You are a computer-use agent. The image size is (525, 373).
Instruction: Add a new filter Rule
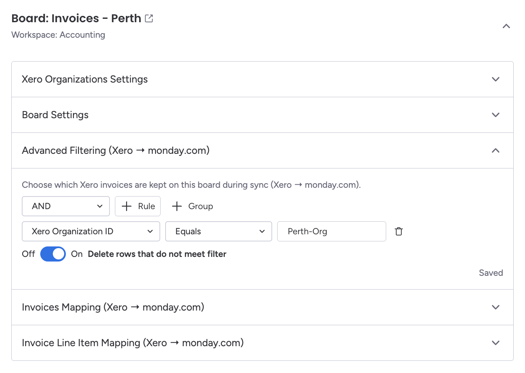pyautogui.click(x=138, y=206)
